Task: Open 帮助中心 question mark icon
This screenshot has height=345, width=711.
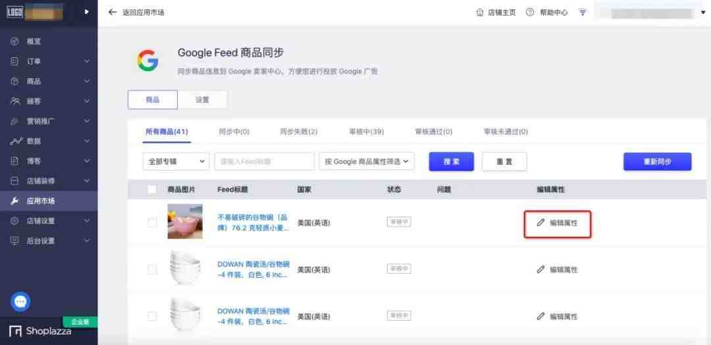Action: [529, 13]
